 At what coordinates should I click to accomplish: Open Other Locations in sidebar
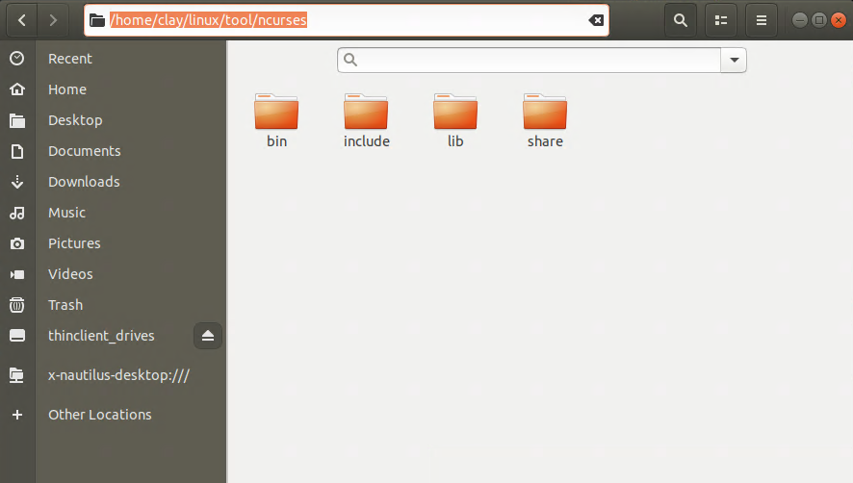click(x=100, y=415)
